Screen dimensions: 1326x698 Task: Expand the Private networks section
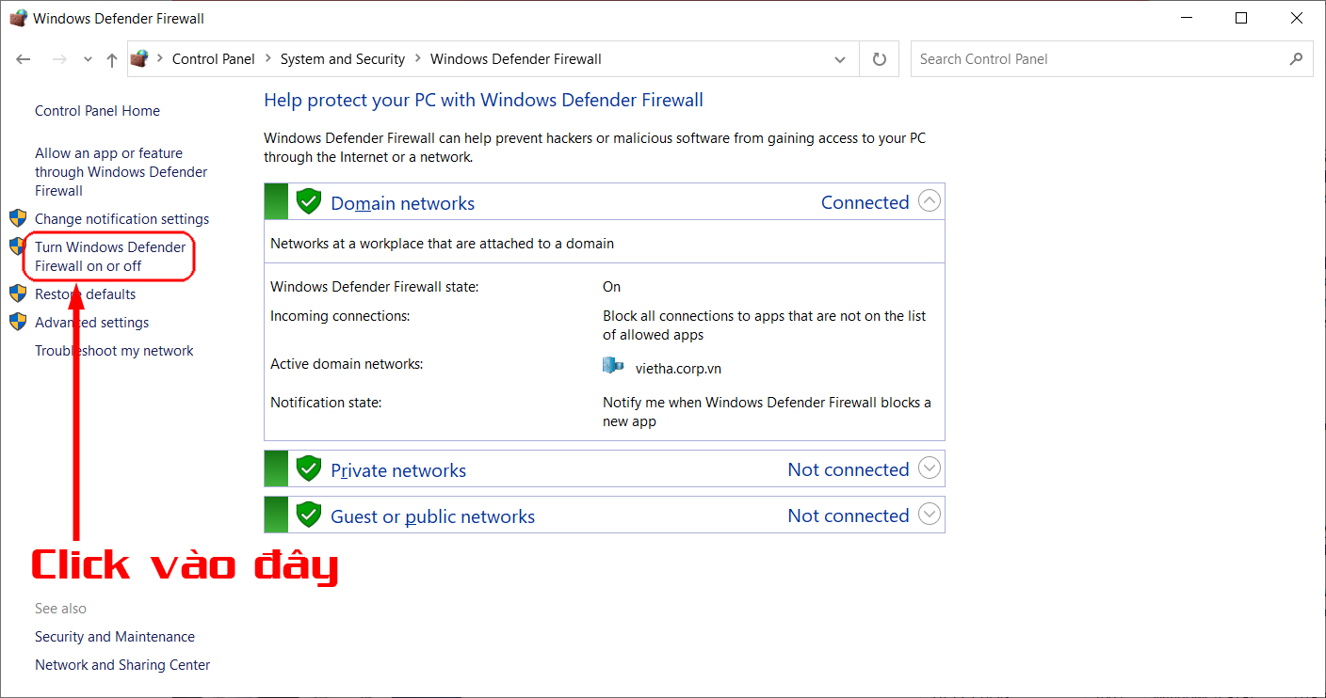[930, 468]
